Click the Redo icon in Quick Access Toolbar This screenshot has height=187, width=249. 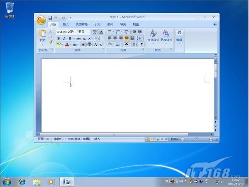[x=63, y=18]
